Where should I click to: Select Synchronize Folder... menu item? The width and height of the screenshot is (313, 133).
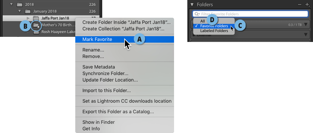point(105,73)
